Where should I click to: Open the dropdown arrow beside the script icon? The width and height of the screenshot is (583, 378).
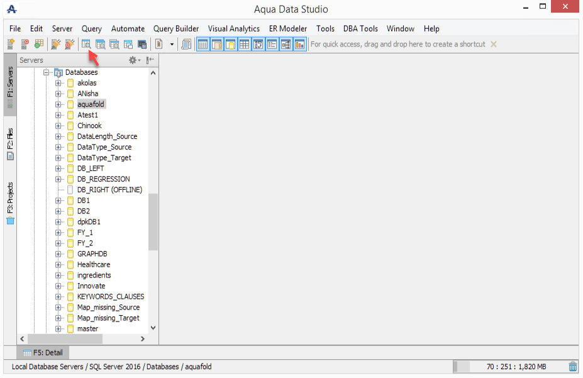coord(172,45)
